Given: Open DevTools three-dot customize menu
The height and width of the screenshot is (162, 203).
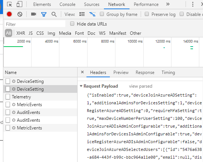Looking at the screenshot, I should 193,4.
